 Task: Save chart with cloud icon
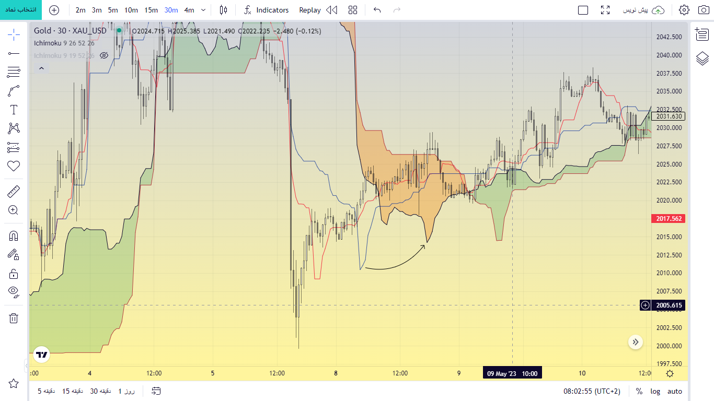(659, 10)
